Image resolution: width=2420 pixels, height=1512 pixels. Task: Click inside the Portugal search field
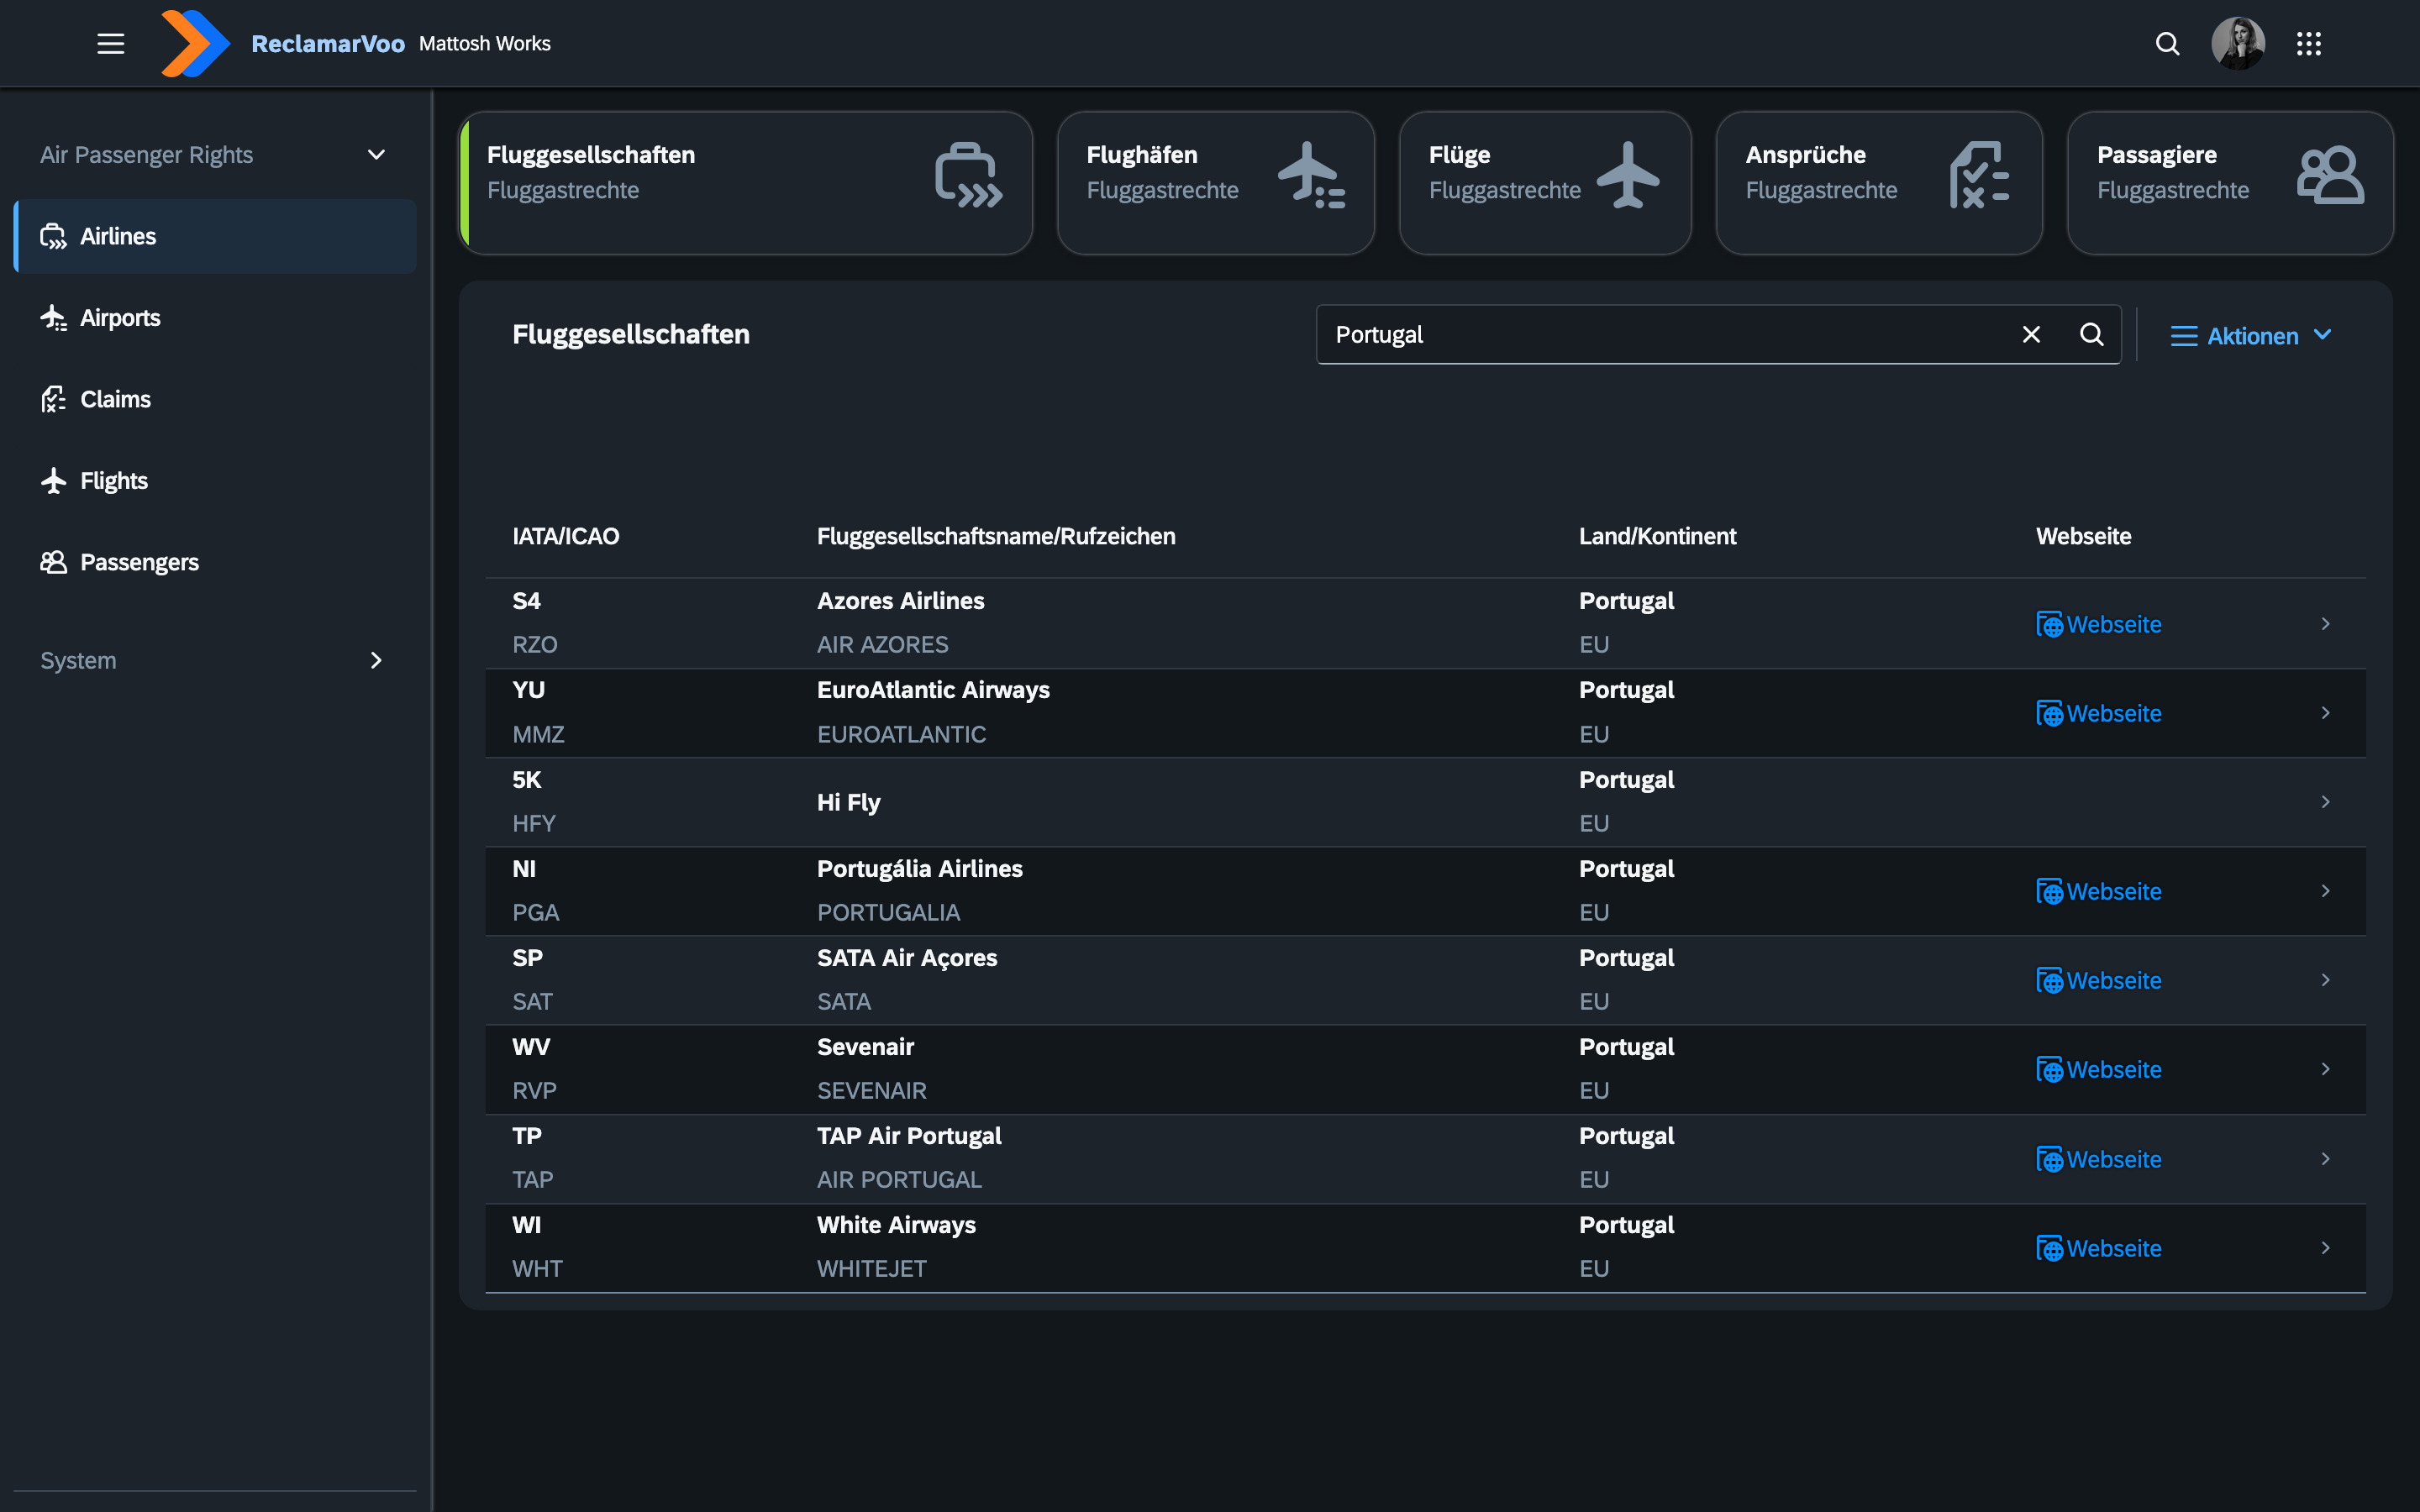tap(1650, 334)
